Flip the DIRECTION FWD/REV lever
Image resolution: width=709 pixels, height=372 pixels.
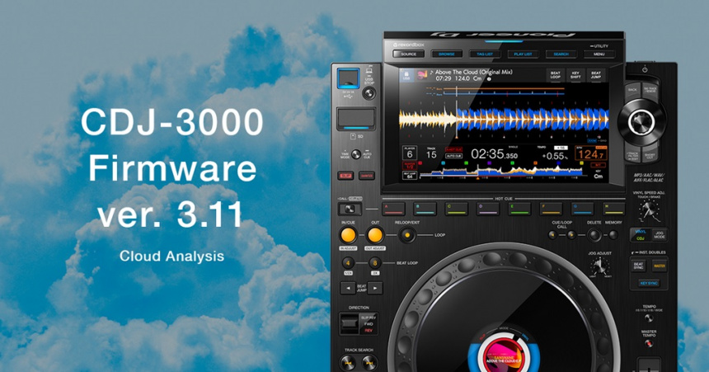click(350, 324)
